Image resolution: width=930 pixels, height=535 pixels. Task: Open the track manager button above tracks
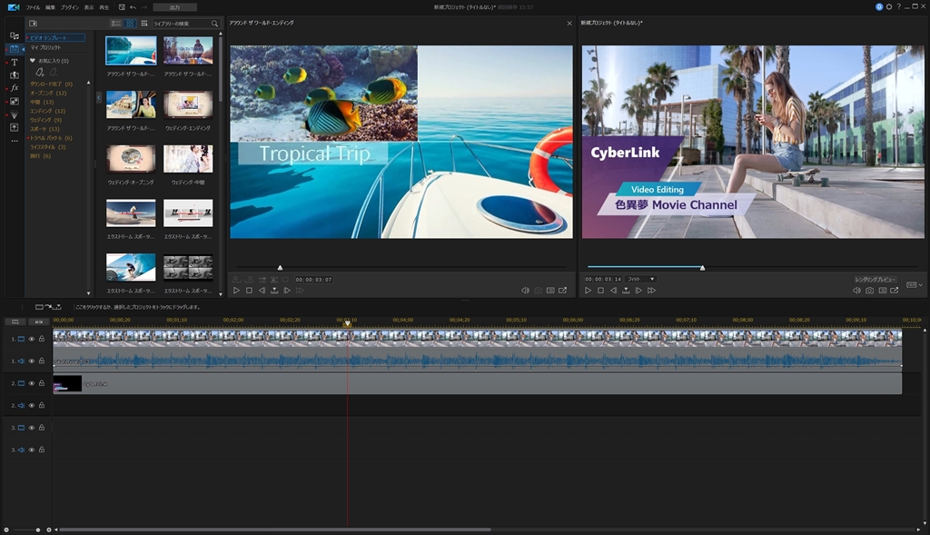(15, 322)
